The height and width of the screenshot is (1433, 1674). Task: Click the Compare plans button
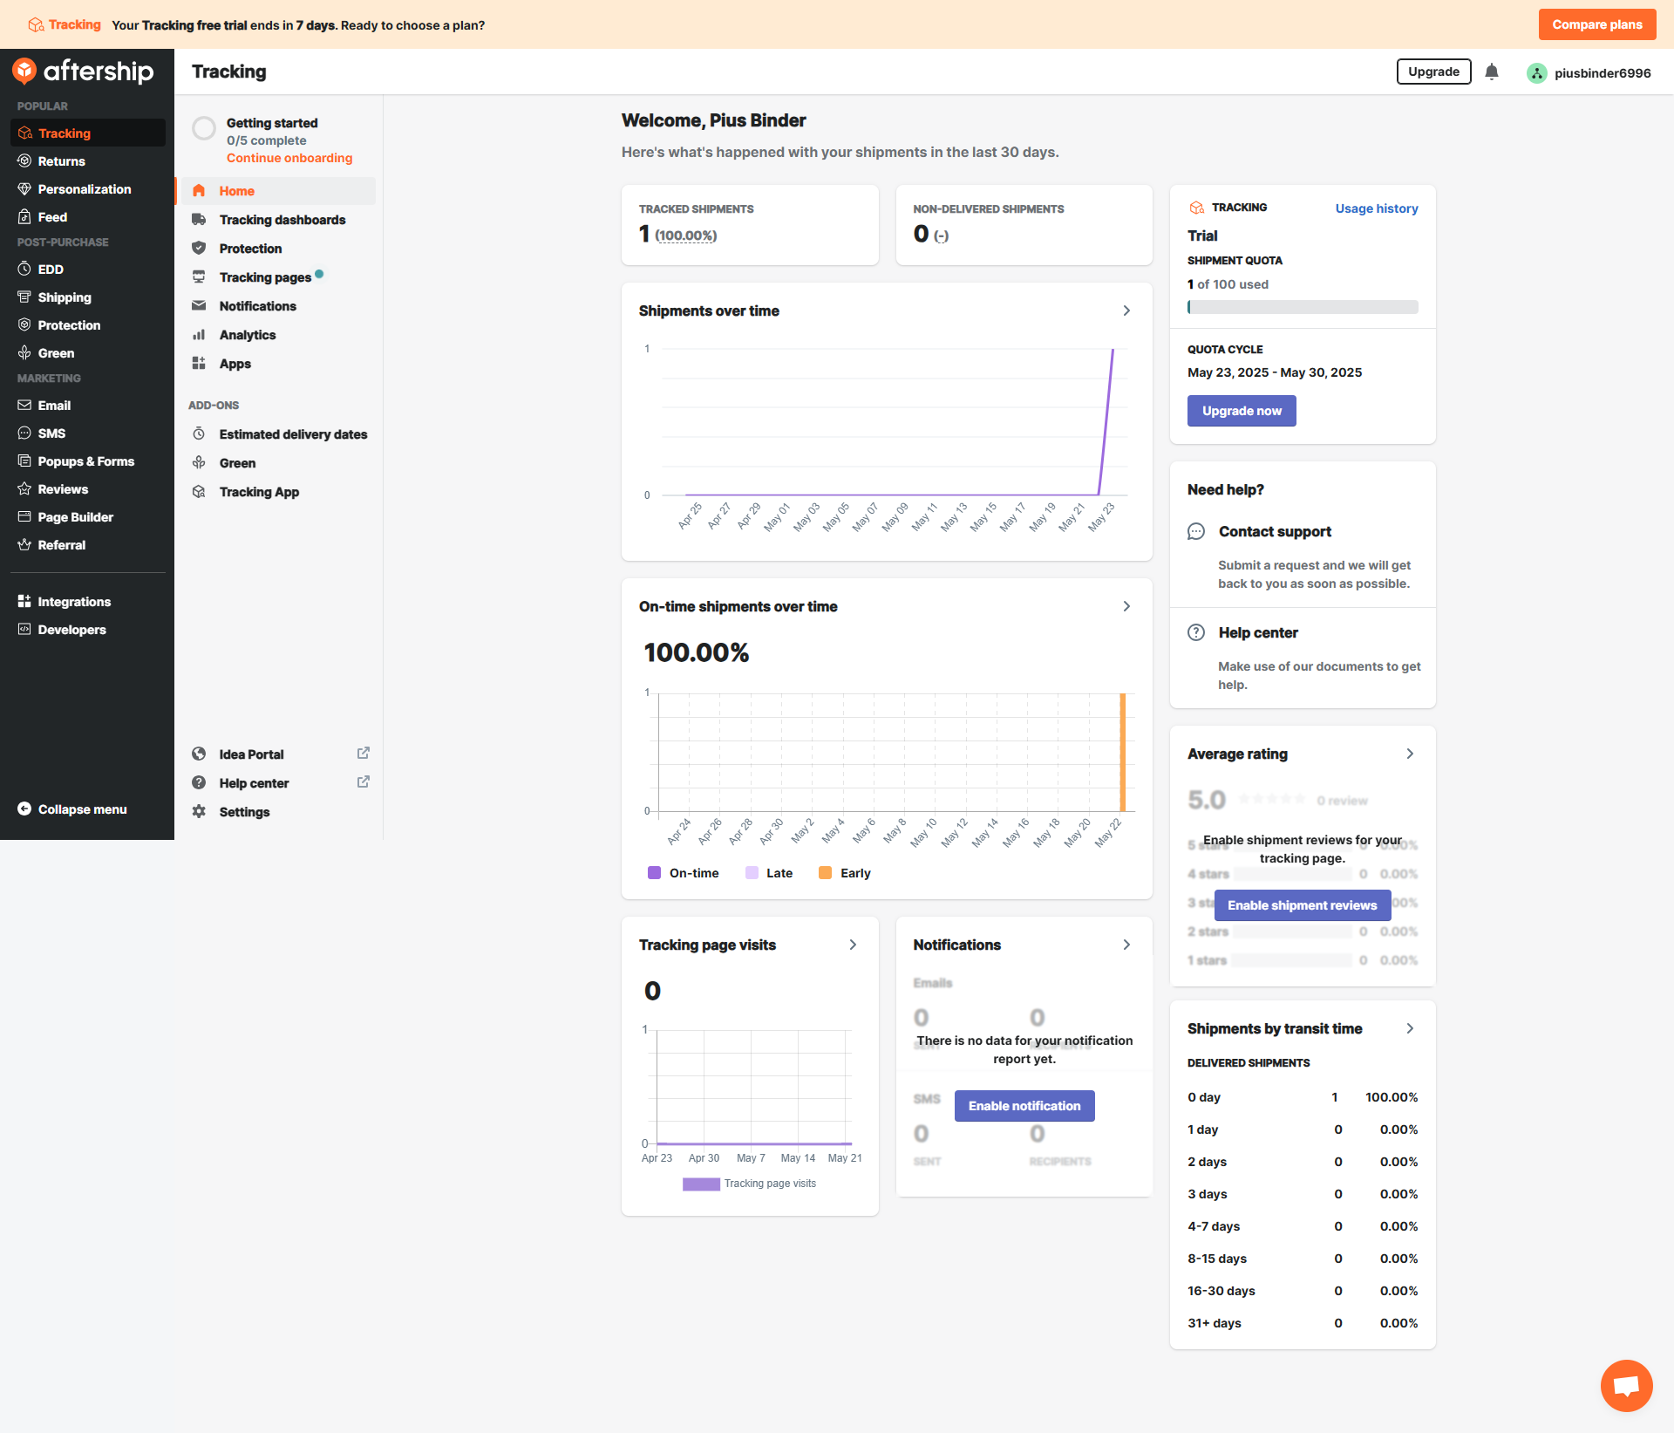[x=1596, y=24]
